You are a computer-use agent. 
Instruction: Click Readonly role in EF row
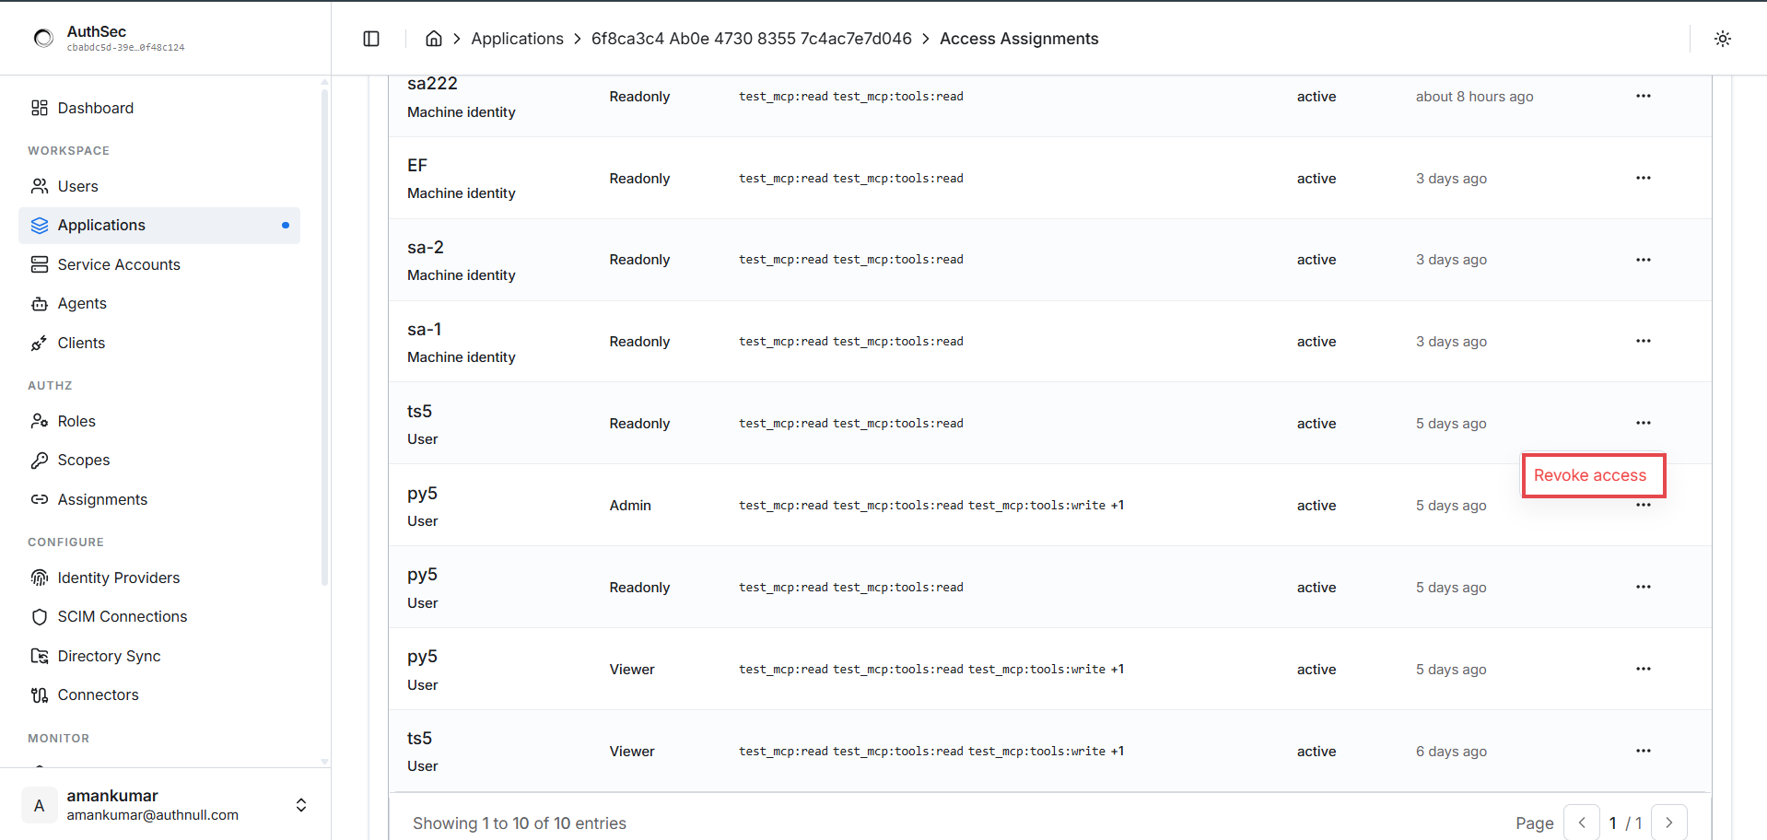pyautogui.click(x=639, y=179)
